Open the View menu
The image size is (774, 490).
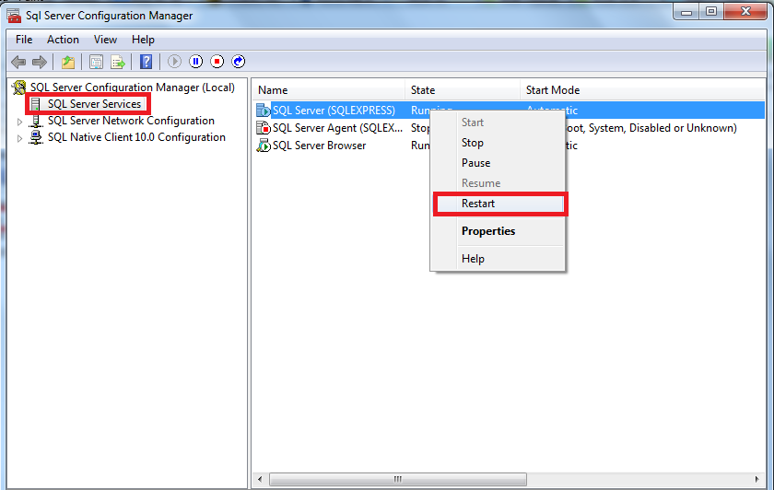point(105,40)
